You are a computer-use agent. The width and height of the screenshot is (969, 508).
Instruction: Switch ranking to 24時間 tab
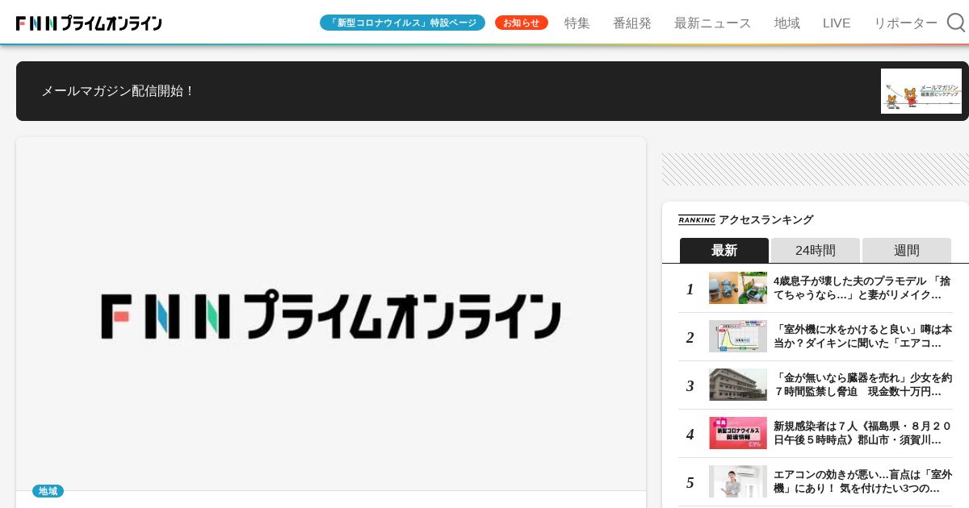coord(816,250)
